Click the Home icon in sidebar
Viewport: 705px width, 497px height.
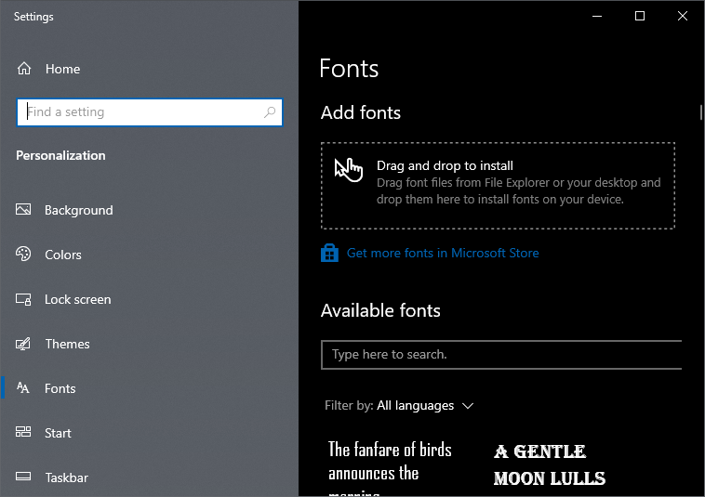click(25, 69)
